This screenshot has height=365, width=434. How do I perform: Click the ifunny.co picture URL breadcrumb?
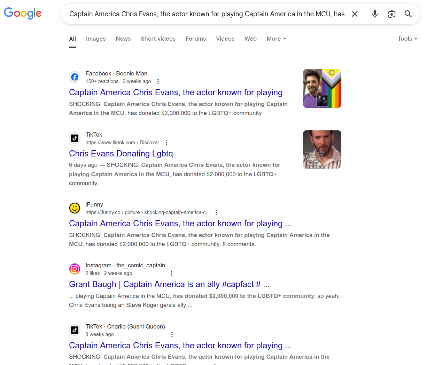click(148, 212)
